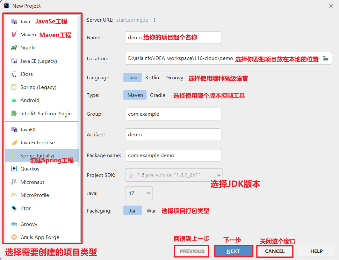This screenshot has width=339, height=260.
Task: Choose Jar packaging
Action: point(133,211)
